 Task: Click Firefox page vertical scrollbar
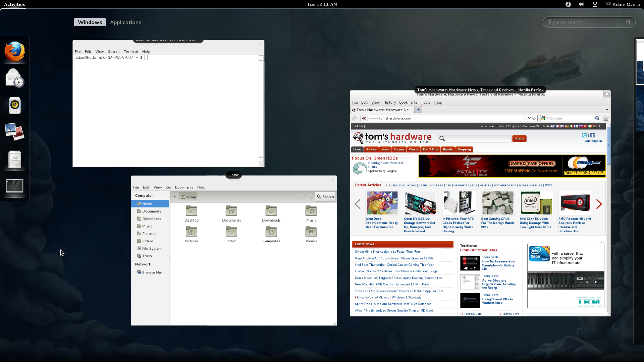pyautogui.click(x=608, y=219)
